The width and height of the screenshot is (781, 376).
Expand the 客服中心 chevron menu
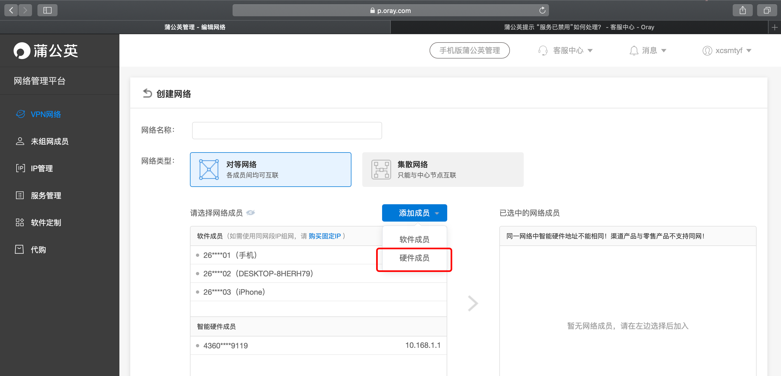590,50
